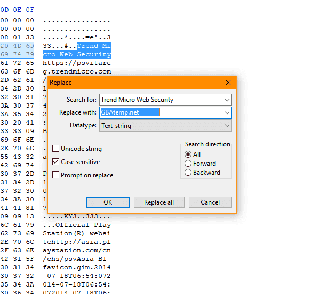Click the 0F column header
328x294 pixels.
[30, 10]
